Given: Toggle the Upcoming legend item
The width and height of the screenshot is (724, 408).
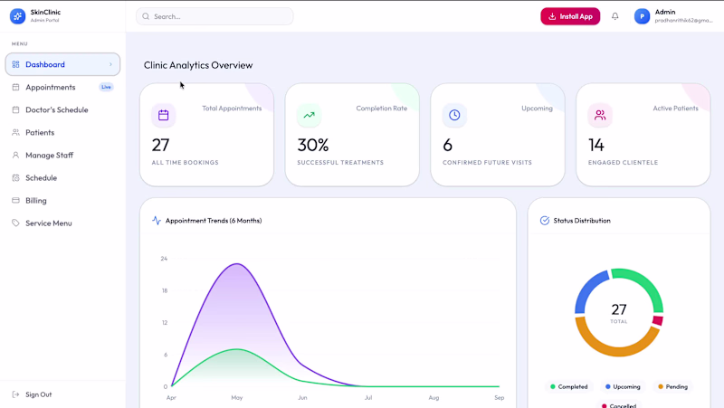Looking at the screenshot, I should (x=623, y=386).
